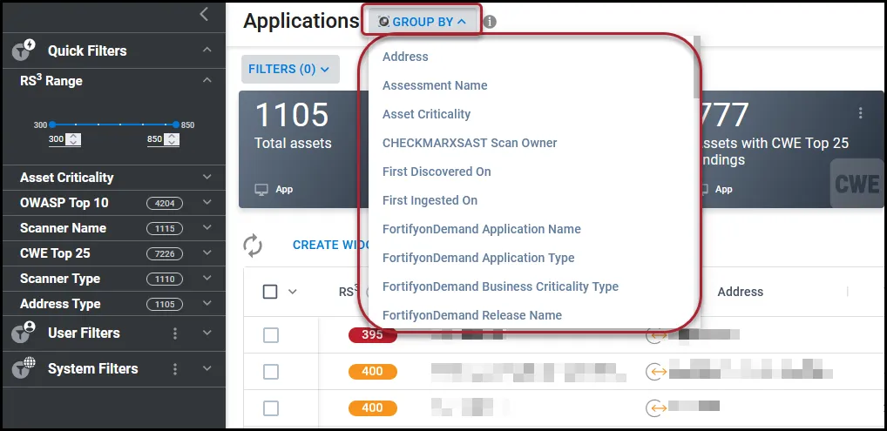This screenshot has height=431, width=887.
Task: Click the CWE badge icon on the card
Action: [857, 184]
